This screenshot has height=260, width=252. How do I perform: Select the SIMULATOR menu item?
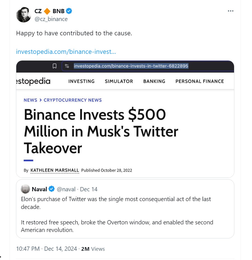pos(119,81)
